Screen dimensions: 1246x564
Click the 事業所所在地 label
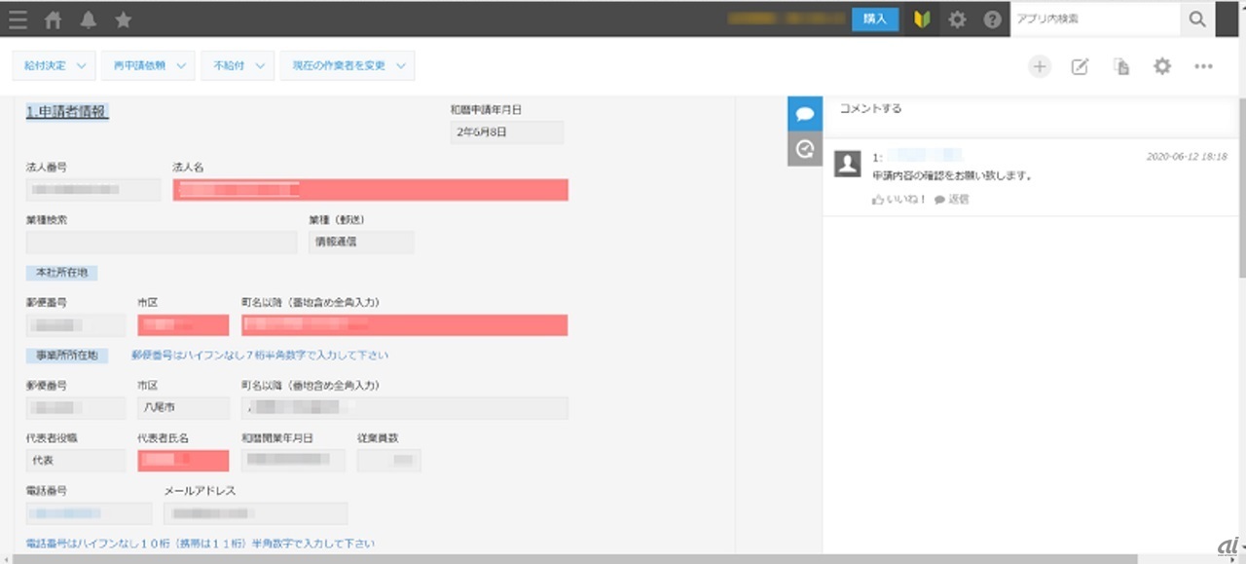point(67,356)
